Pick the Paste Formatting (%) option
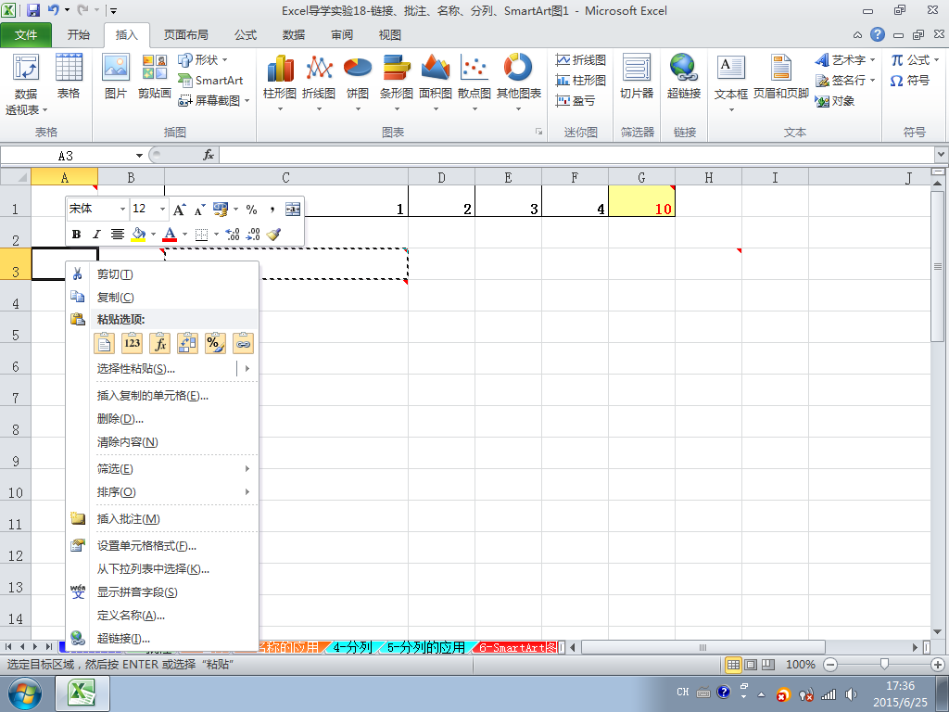This screenshot has height=712, width=949. click(x=215, y=343)
